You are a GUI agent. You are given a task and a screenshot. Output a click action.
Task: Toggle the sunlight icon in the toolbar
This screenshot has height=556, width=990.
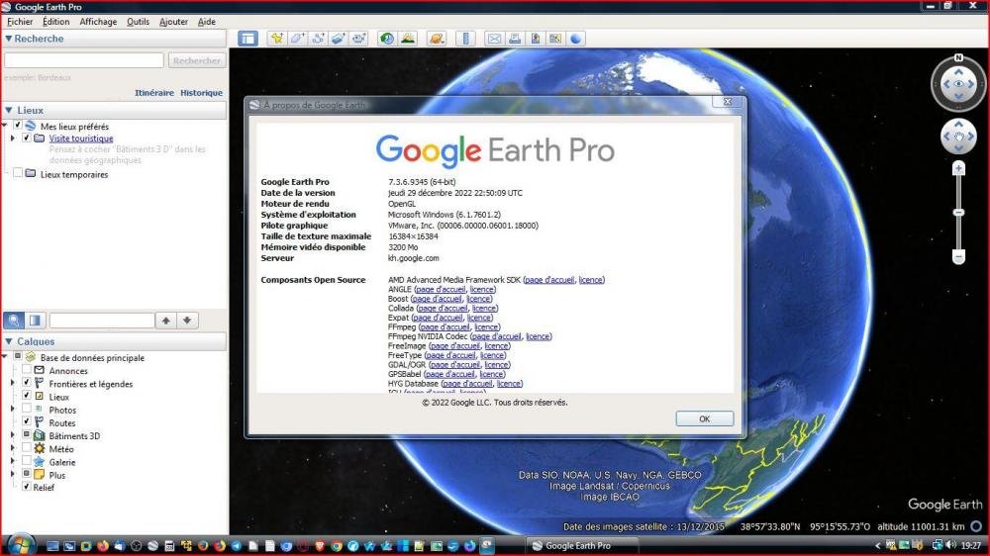point(408,39)
